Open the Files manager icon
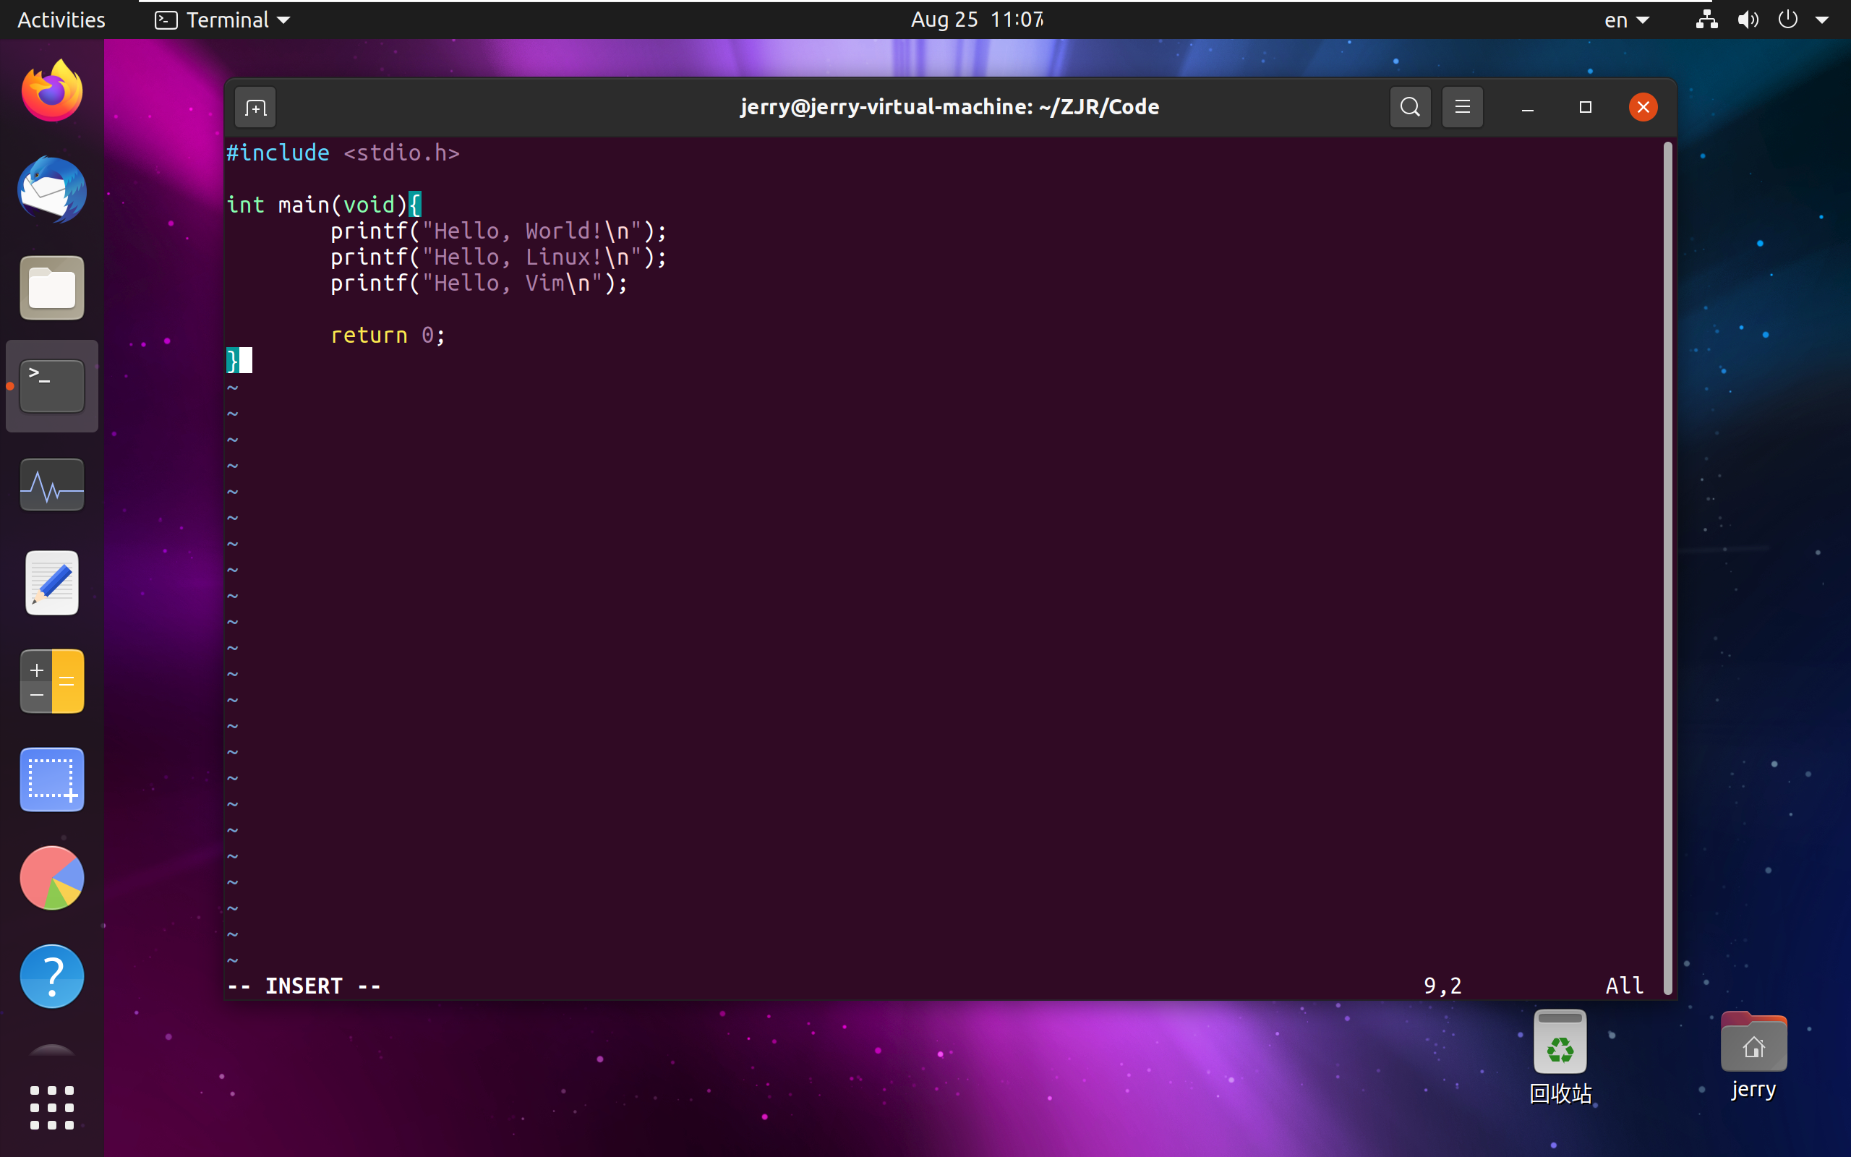1851x1157 pixels. pyautogui.click(x=52, y=289)
